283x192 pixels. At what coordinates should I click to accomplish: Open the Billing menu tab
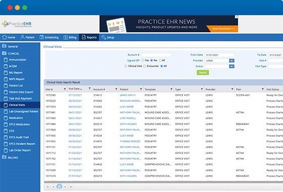pos(70,37)
